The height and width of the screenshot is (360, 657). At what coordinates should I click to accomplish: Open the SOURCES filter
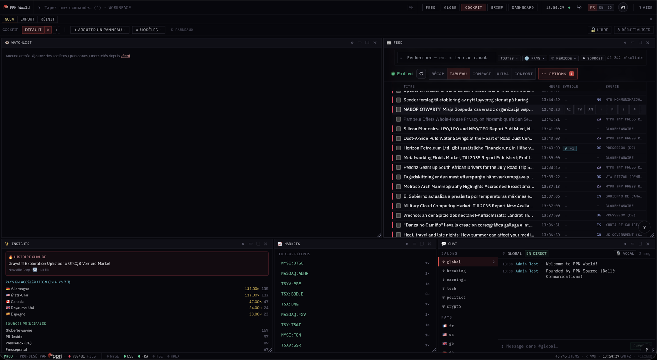[593, 58]
